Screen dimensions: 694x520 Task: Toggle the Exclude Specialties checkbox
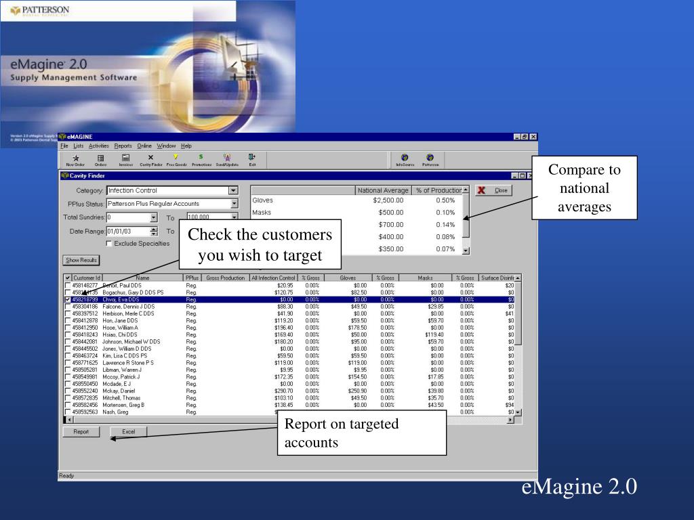109,244
